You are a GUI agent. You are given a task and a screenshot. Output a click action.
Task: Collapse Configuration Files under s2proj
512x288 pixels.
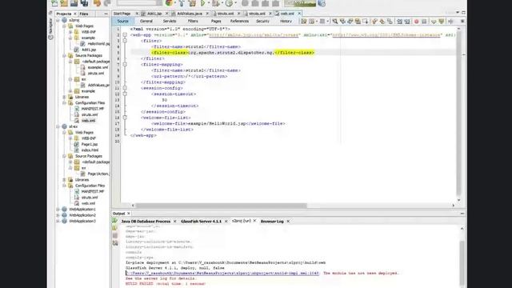click(x=64, y=103)
